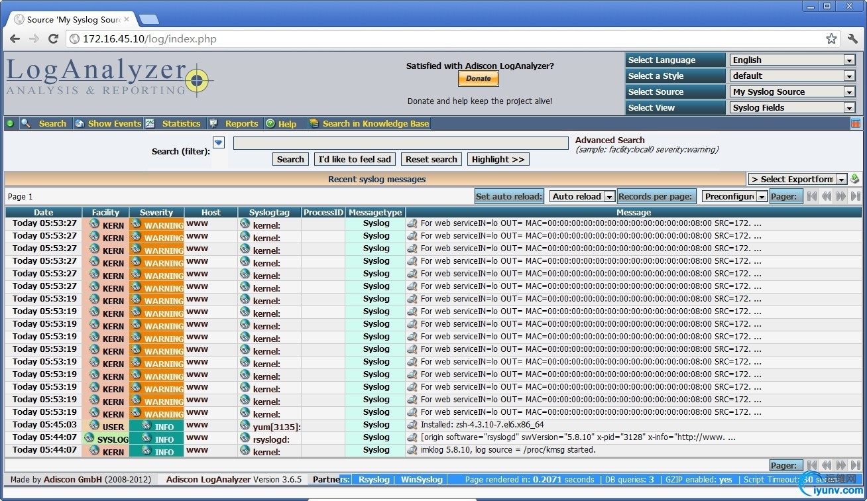Click syslogtag icon beside rsyslogd:

coord(245,437)
